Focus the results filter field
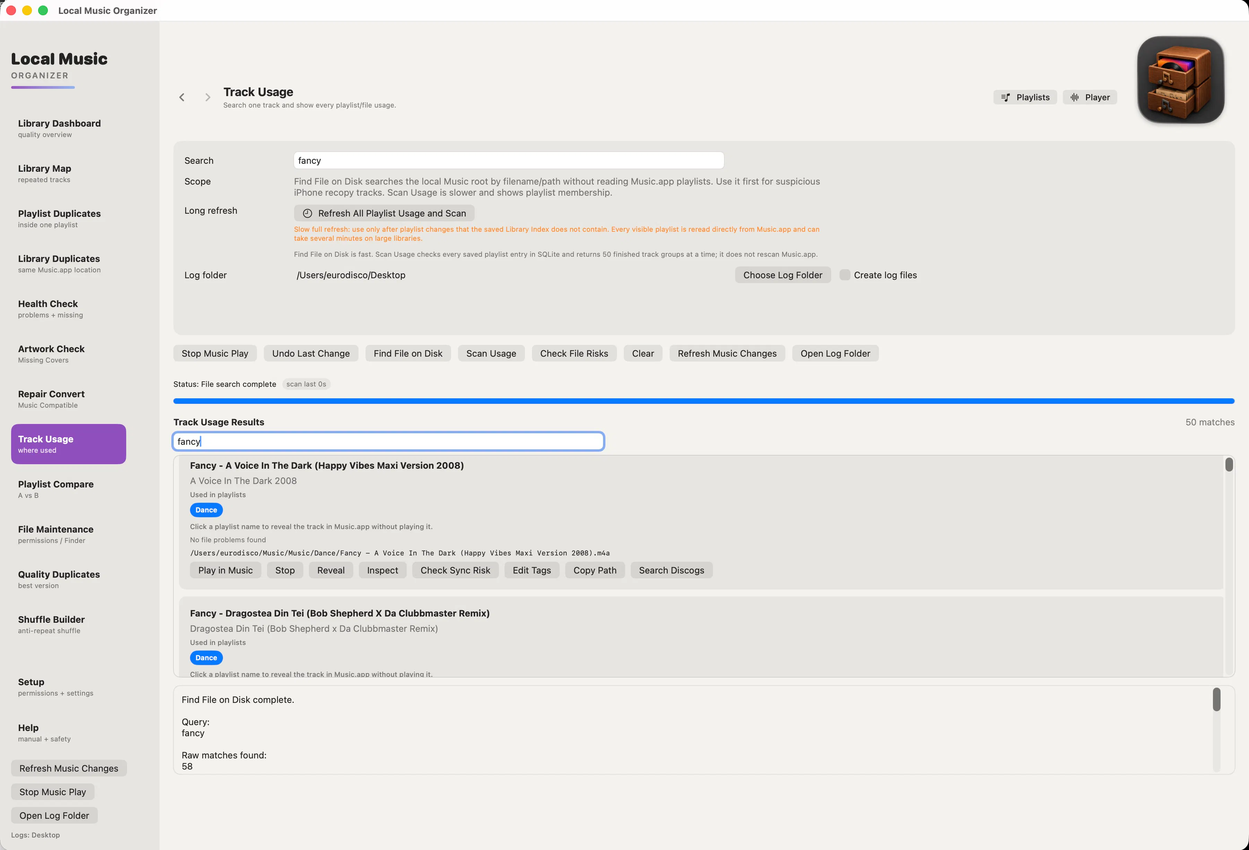The height and width of the screenshot is (850, 1249). tap(389, 441)
